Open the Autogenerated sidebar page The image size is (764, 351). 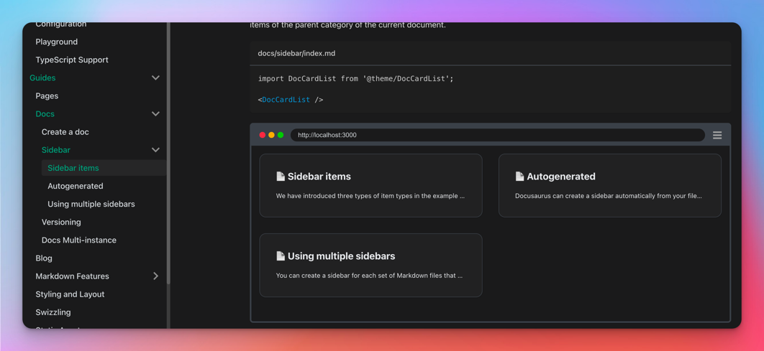point(76,186)
